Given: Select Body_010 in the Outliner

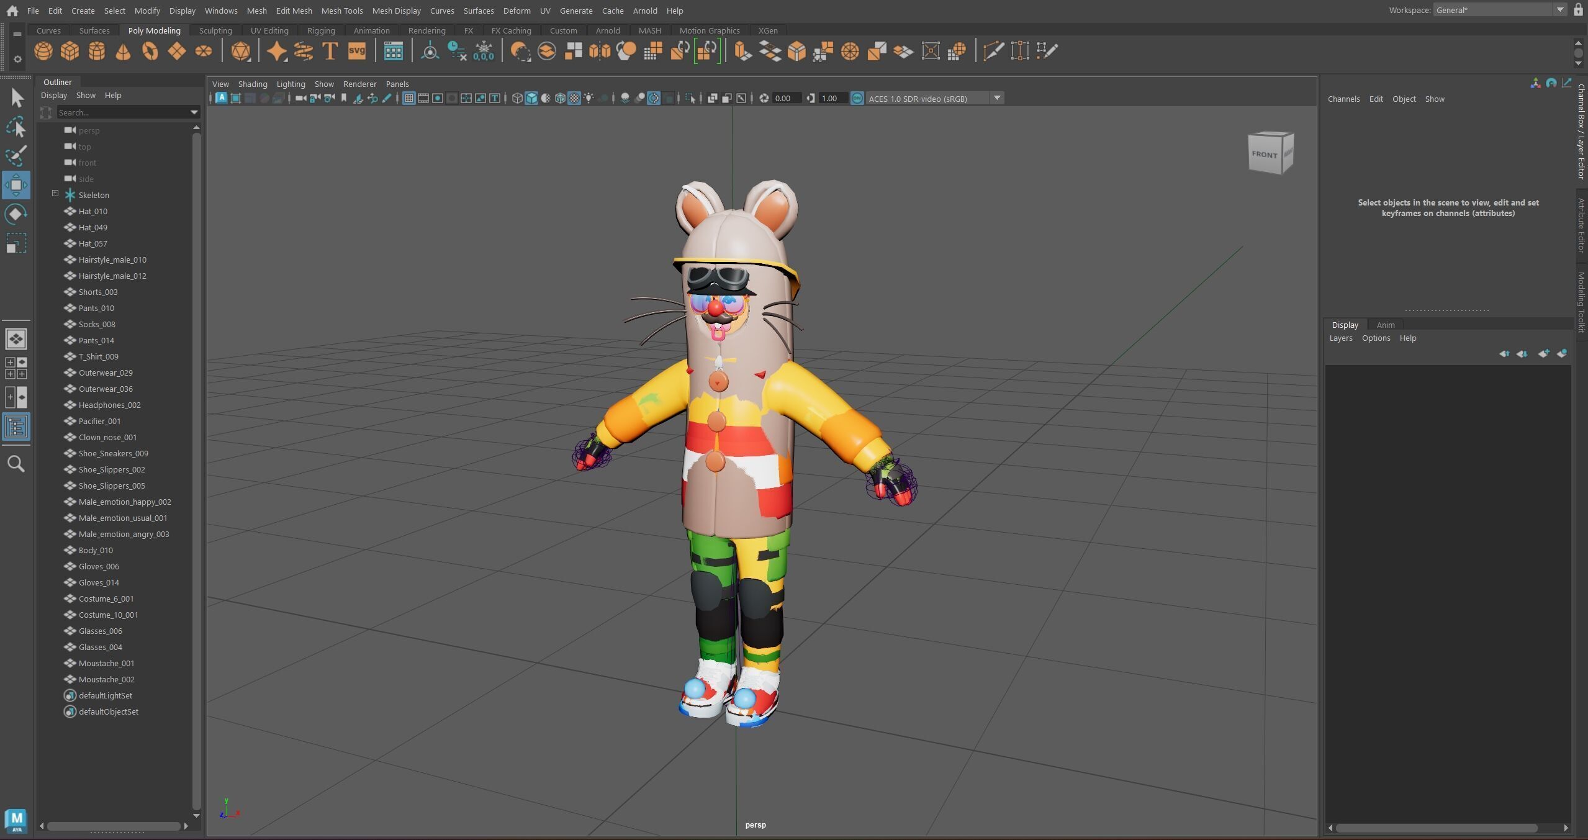Looking at the screenshot, I should click(96, 550).
